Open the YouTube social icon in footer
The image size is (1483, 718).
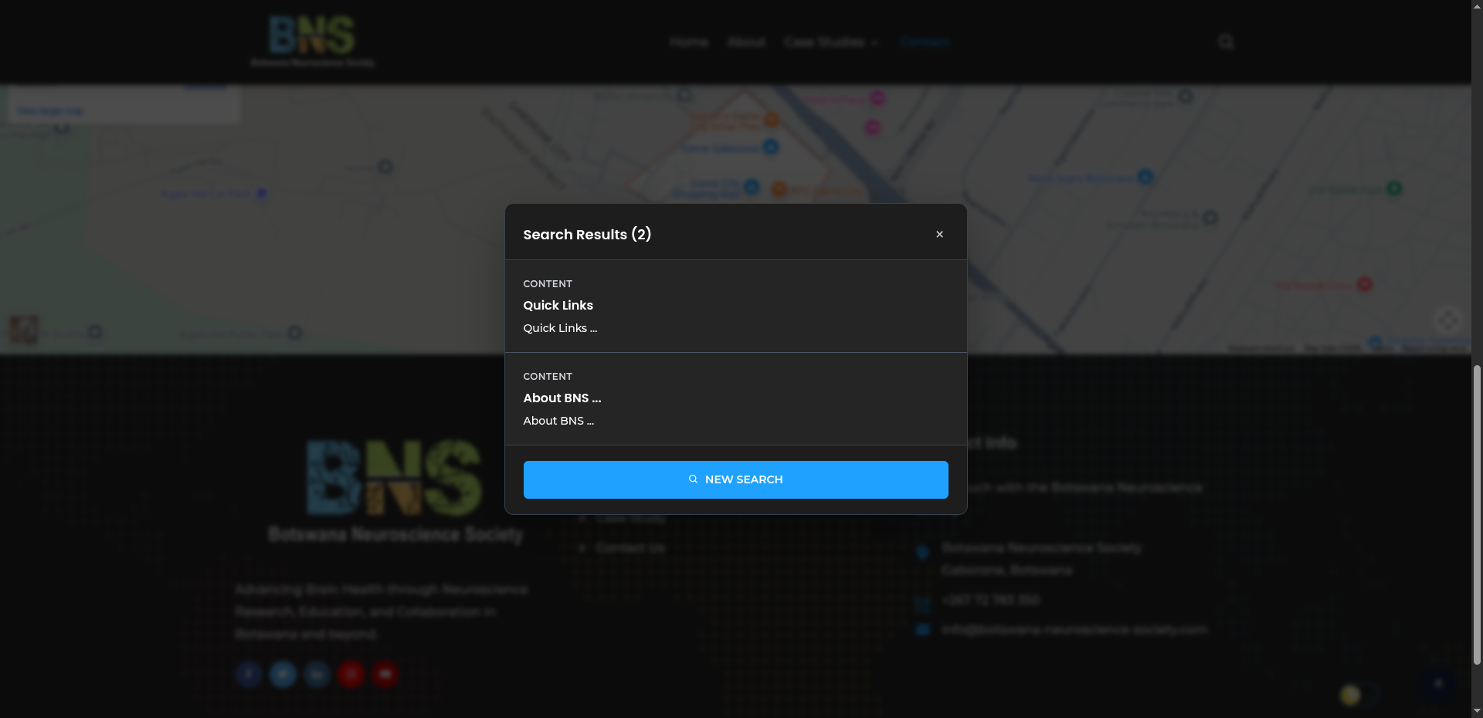point(385,674)
